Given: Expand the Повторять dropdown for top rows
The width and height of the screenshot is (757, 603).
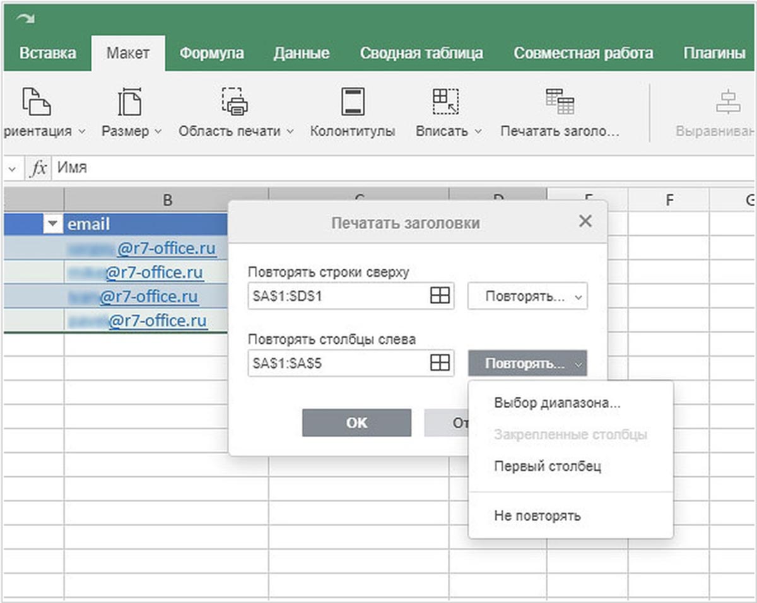Looking at the screenshot, I should (x=527, y=296).
